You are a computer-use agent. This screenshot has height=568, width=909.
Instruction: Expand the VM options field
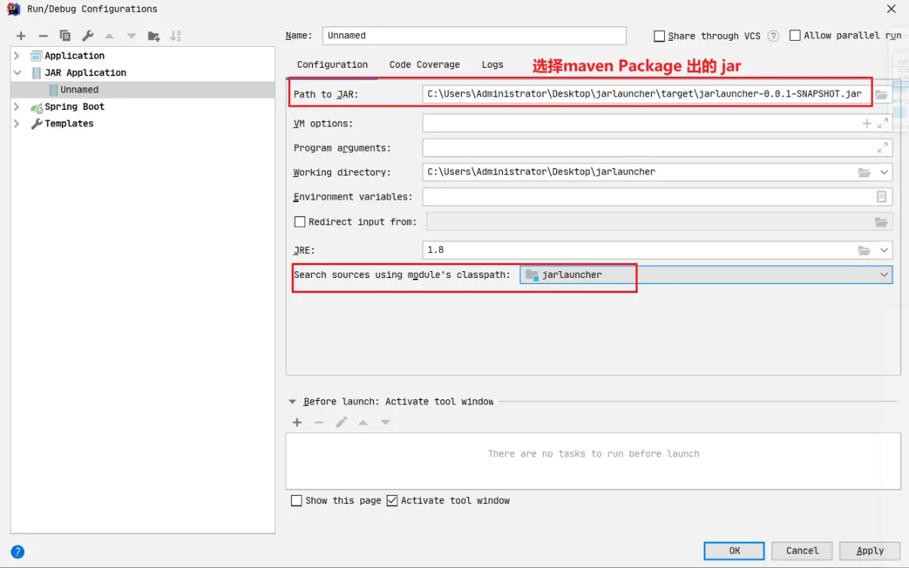tap(883, 124)
